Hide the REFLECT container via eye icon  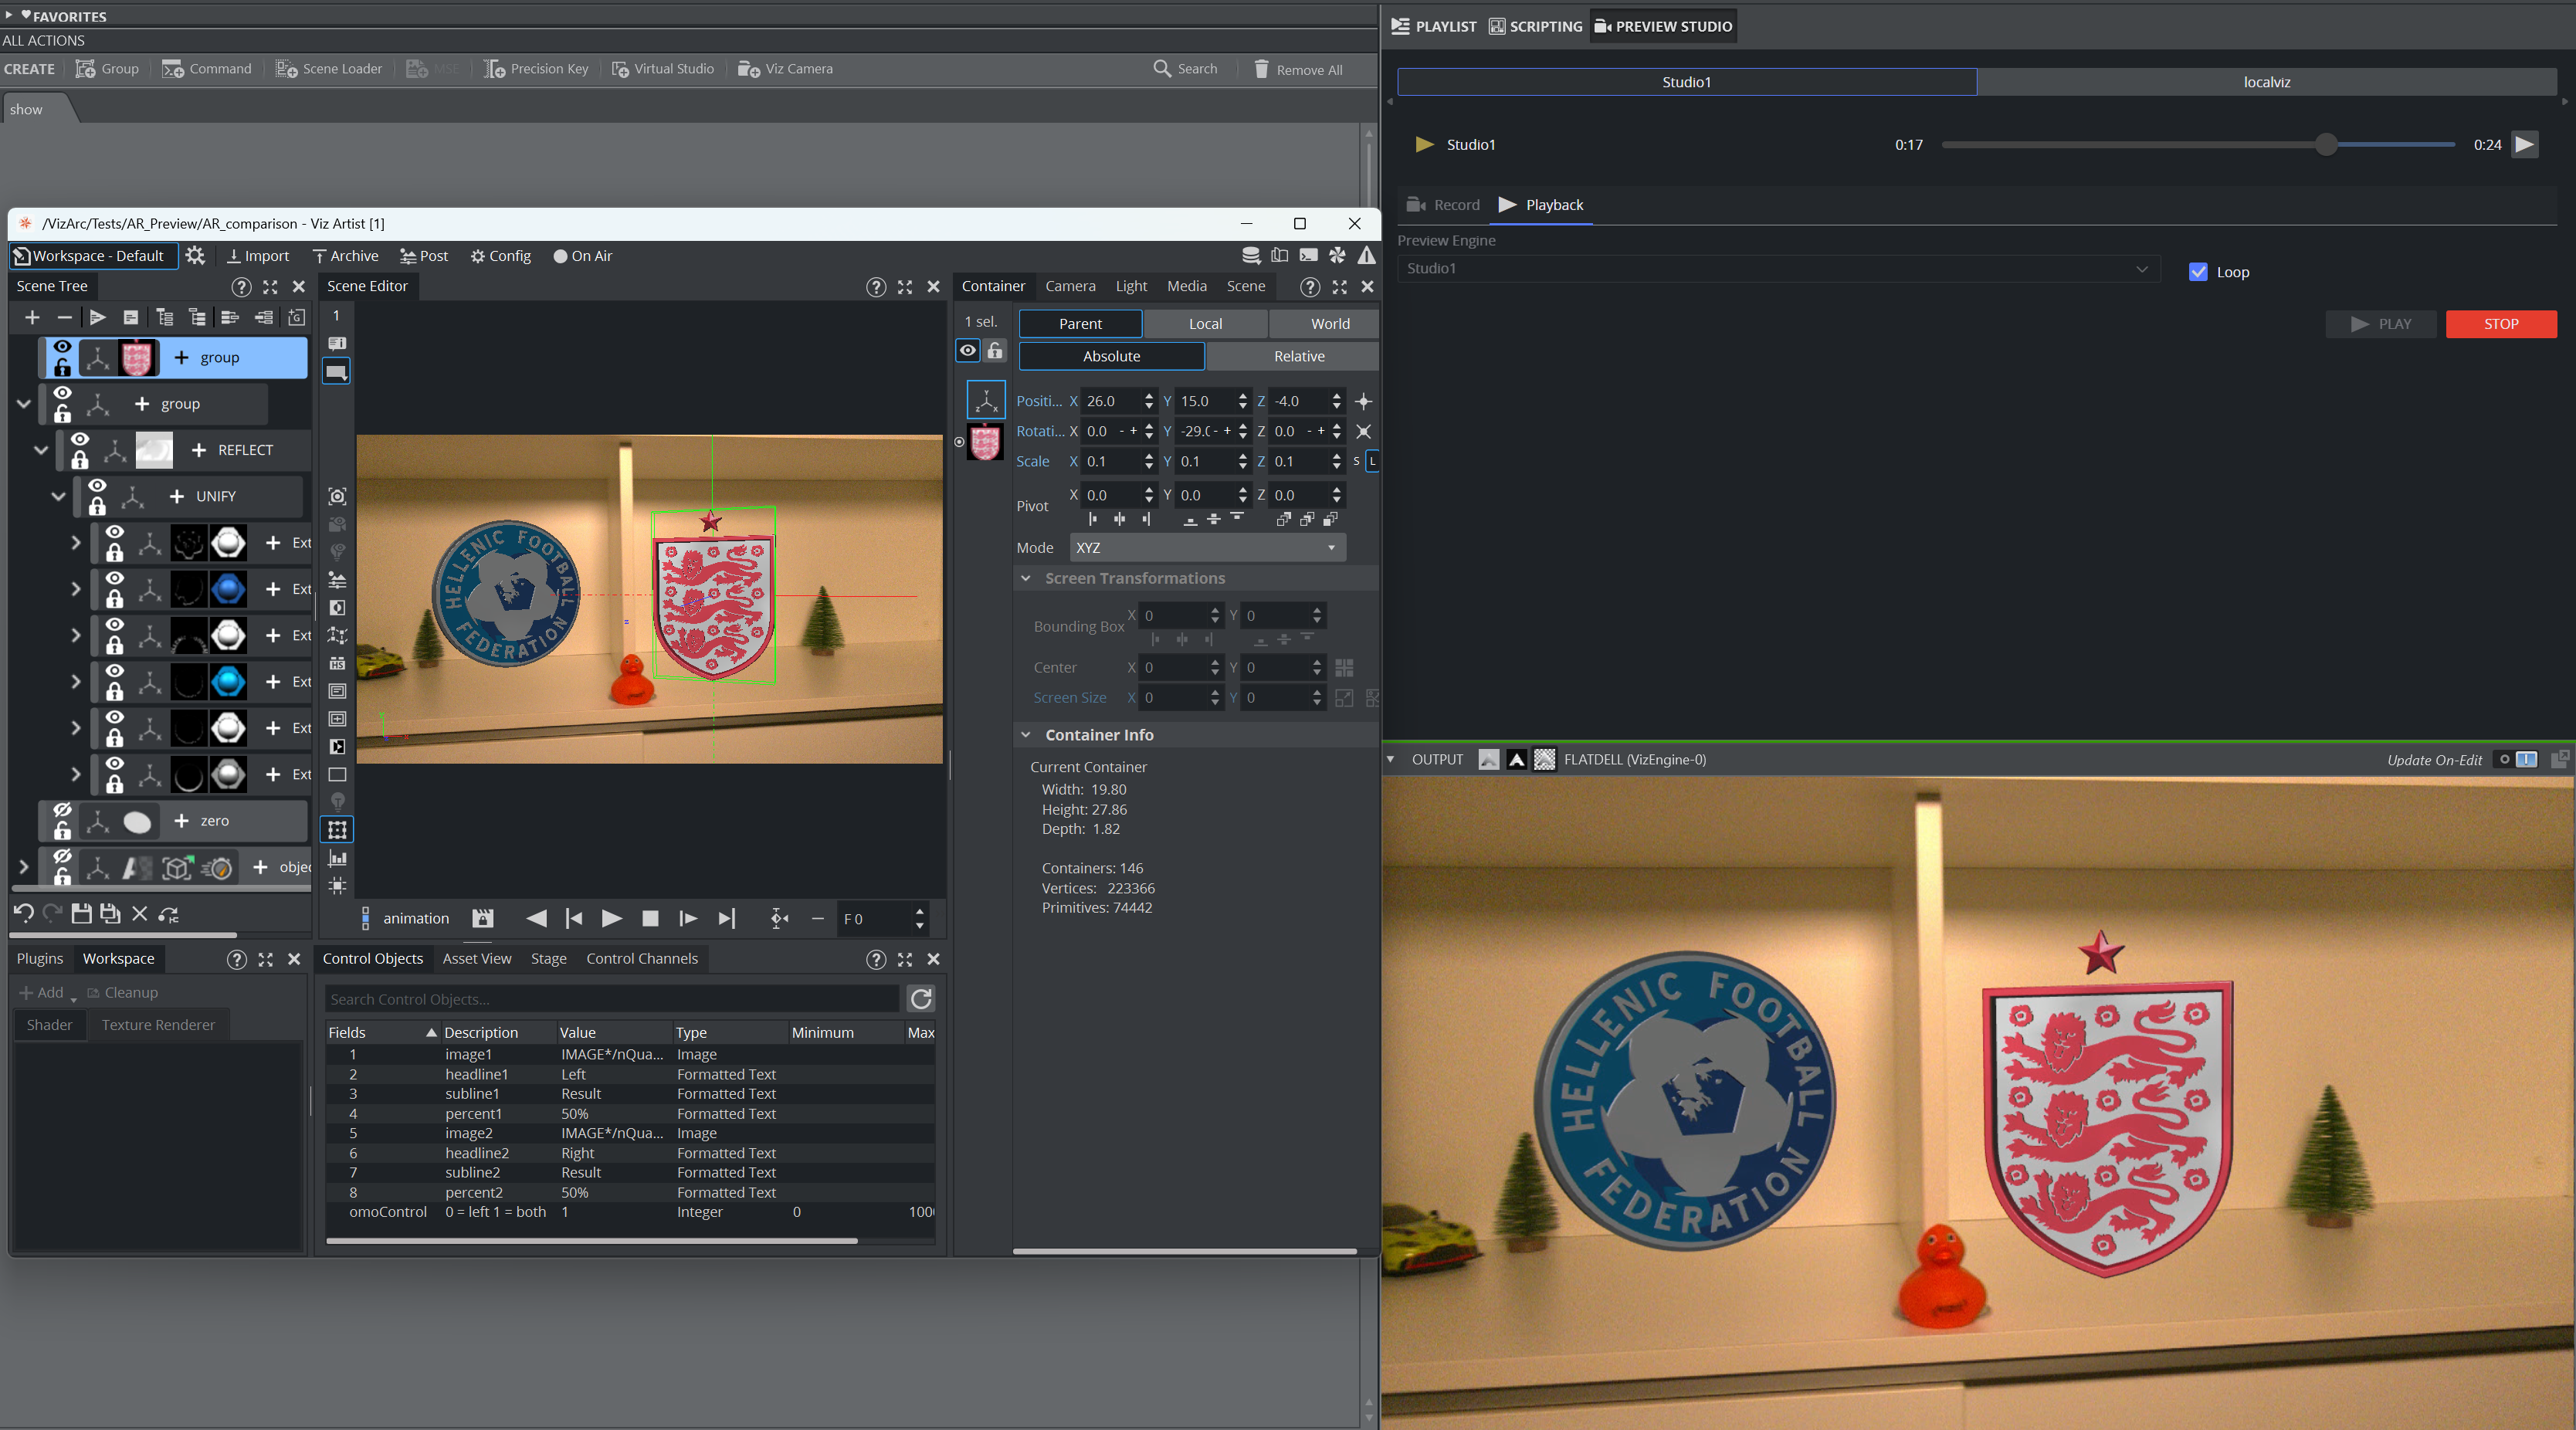click(x=80, y=440)
